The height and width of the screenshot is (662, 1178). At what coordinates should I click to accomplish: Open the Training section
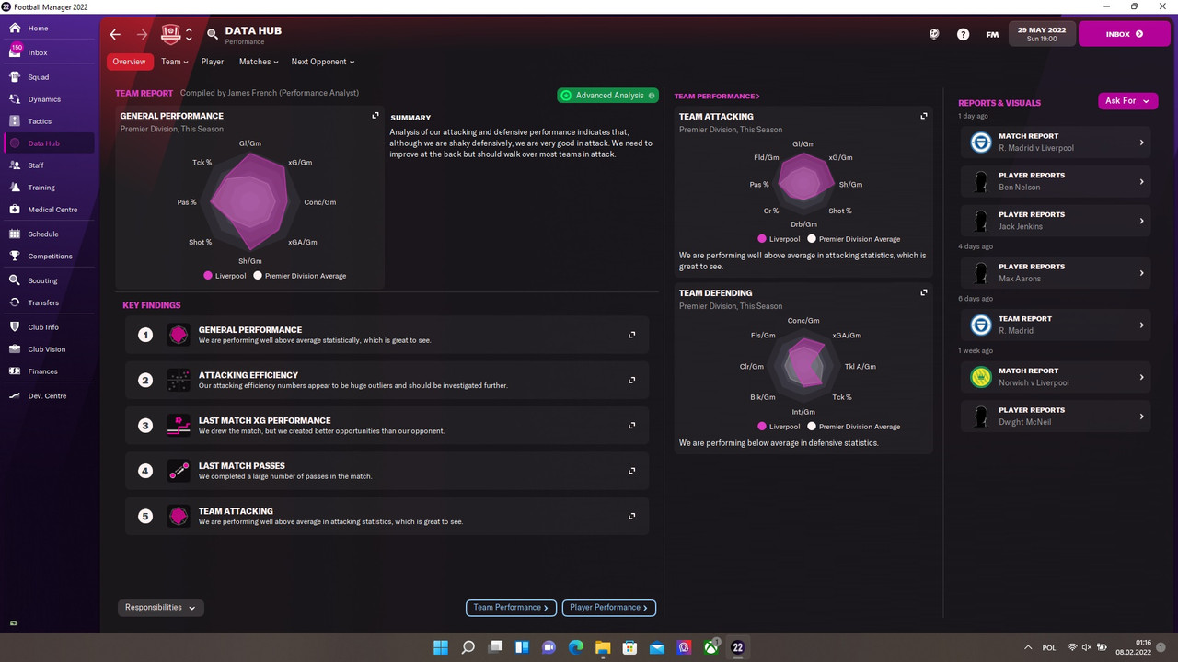coord(50,188)
